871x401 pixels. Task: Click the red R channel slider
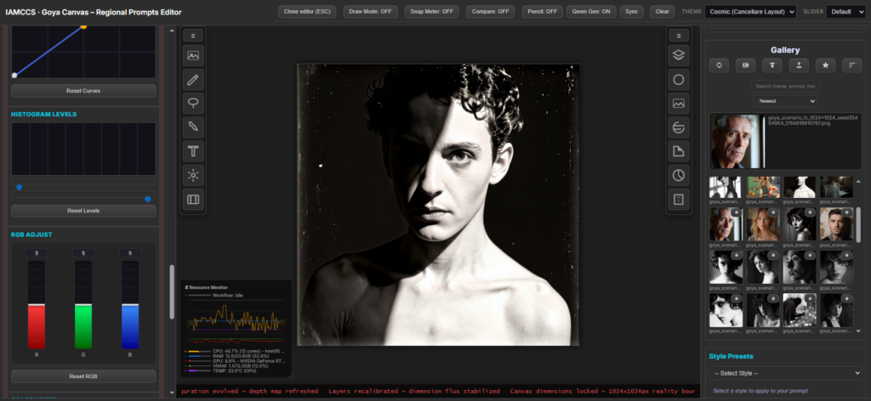37,304
